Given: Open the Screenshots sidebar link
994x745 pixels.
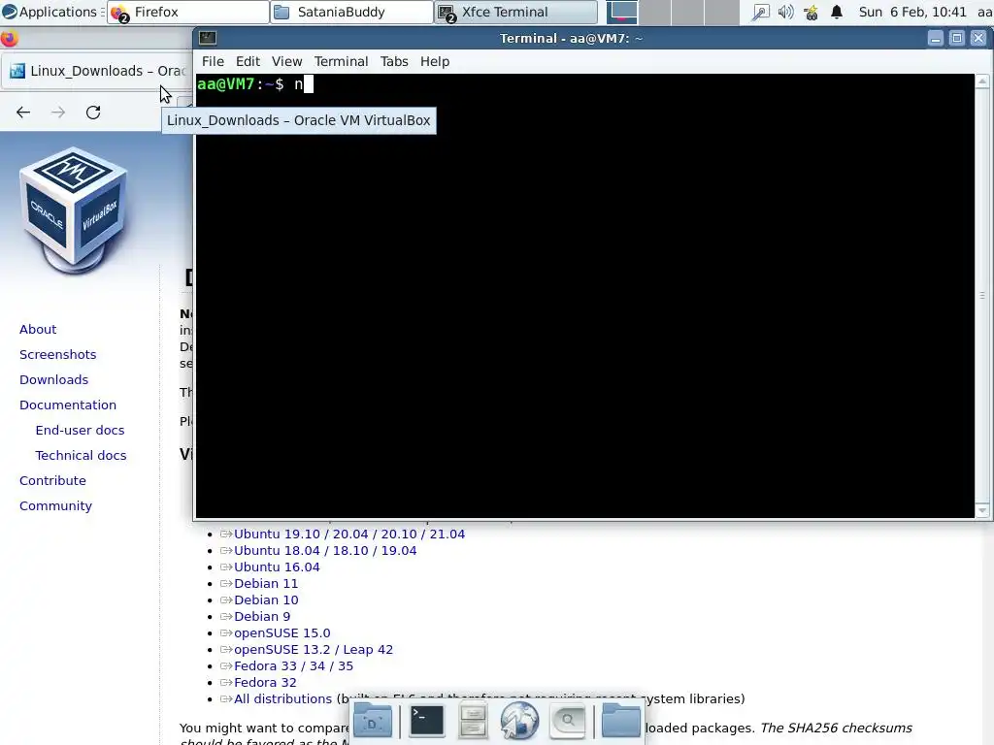Looking at the screenshot, I should coord(57,355).
